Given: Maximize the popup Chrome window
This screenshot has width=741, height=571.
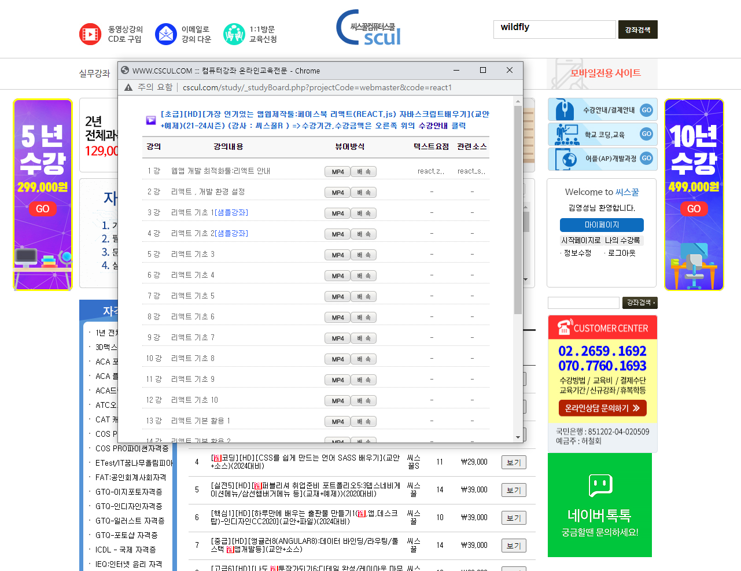Looking at the screenshot, I should pos(483,71).
